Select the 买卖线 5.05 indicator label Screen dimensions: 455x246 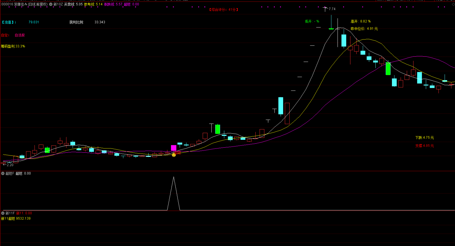click(x=73, y=4)
